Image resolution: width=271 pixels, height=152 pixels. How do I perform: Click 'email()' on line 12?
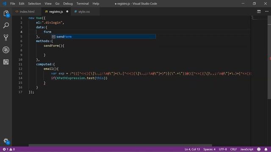coord(50,69)
